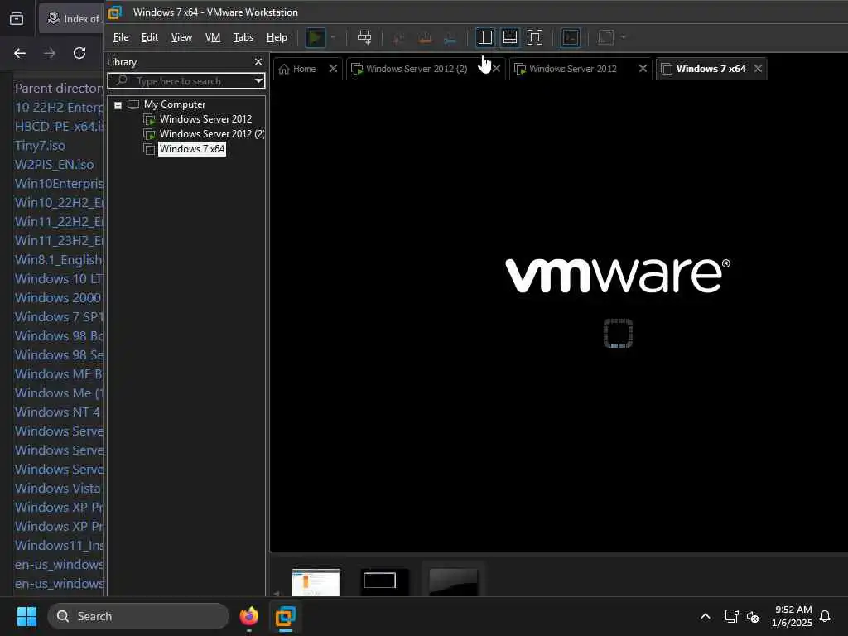Reload the page in the browser
This screenshot has width=848, height=636.
pyautogui.click(x=79, y=53)
